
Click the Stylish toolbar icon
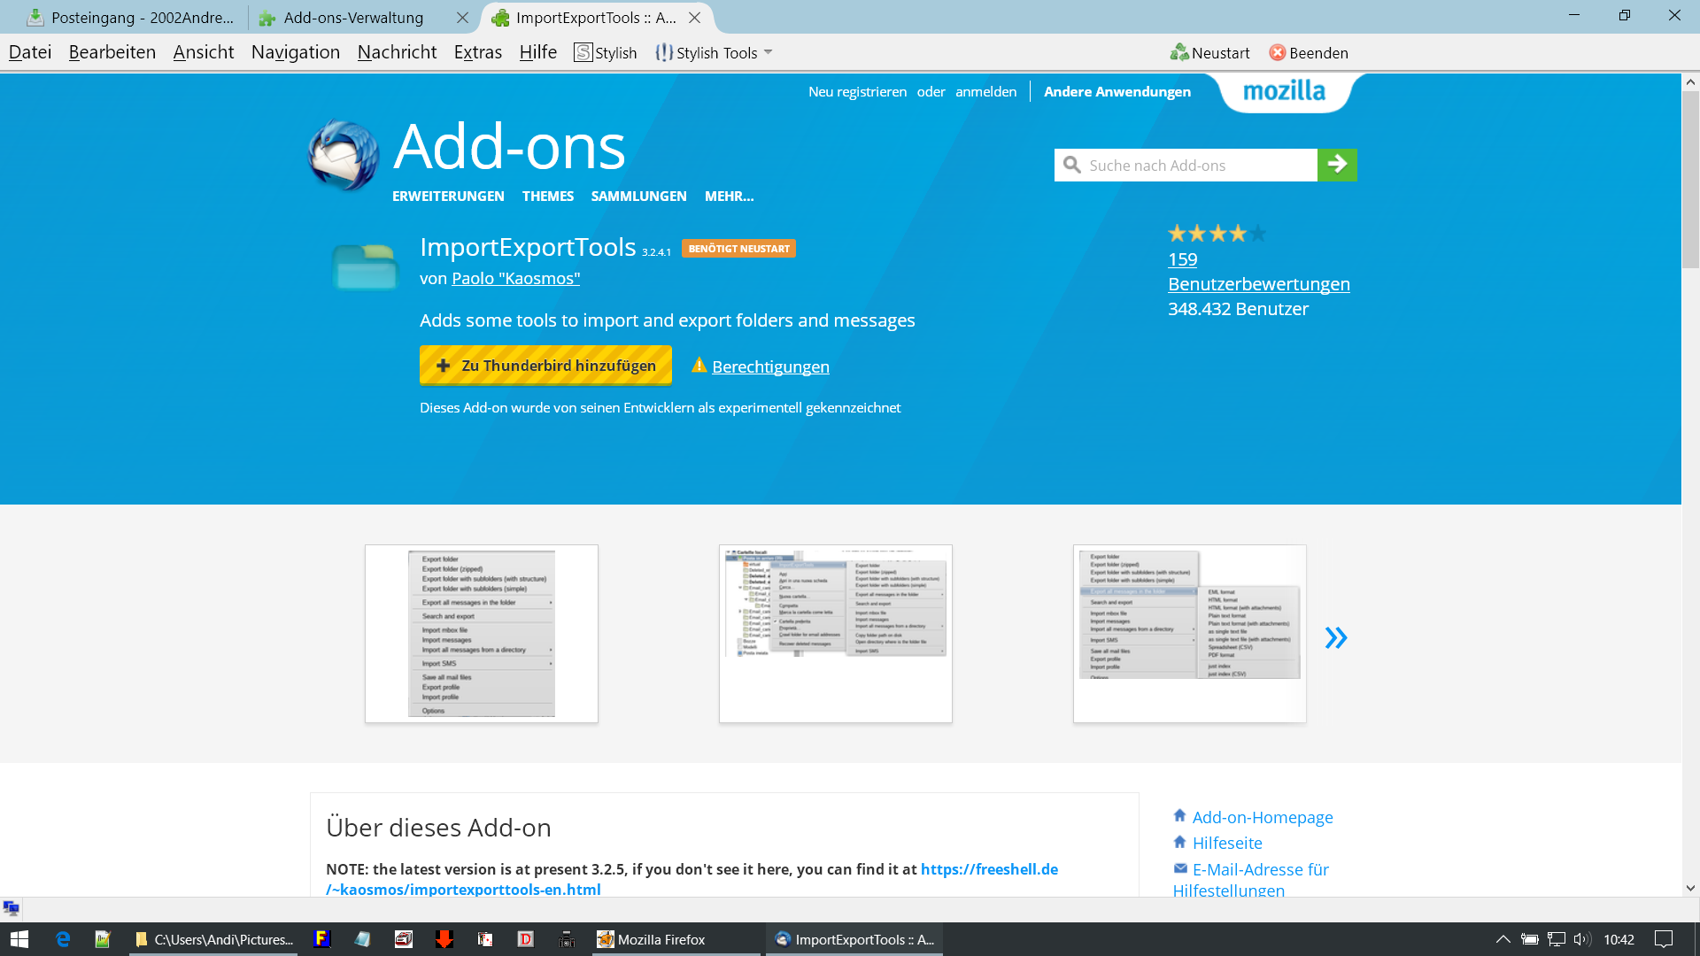[x=583, y=53]
